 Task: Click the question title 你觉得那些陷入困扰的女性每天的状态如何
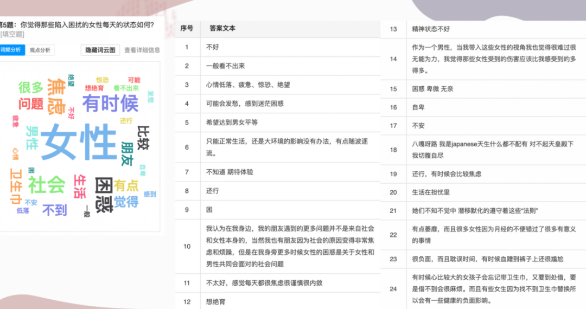87,25
